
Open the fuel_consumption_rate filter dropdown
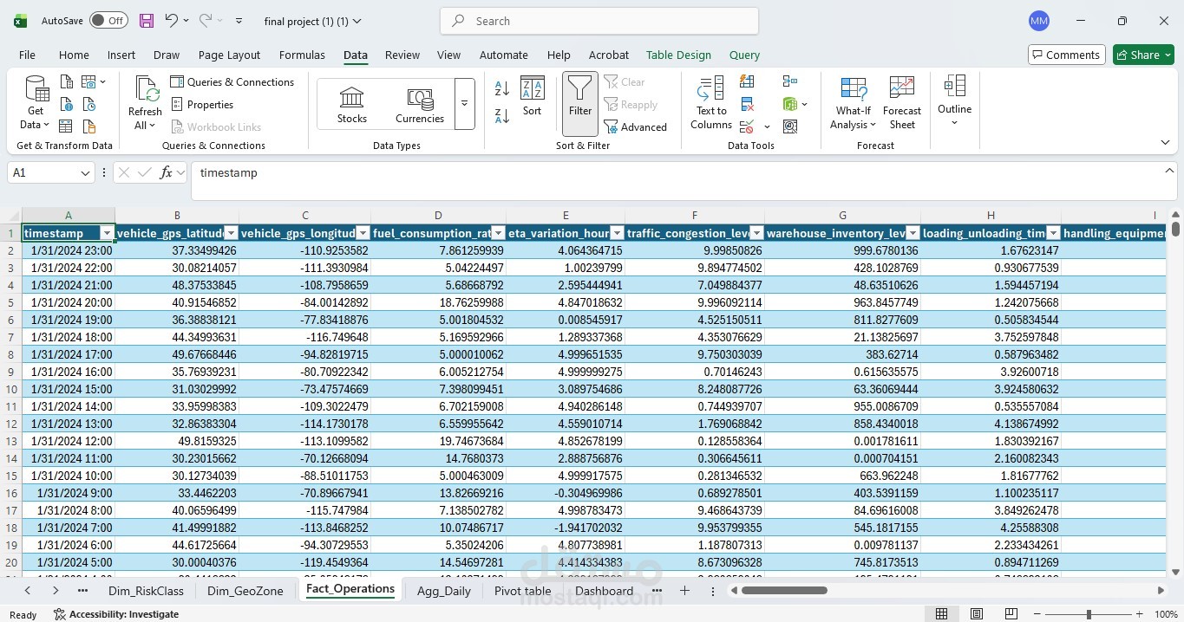point(498,233)
